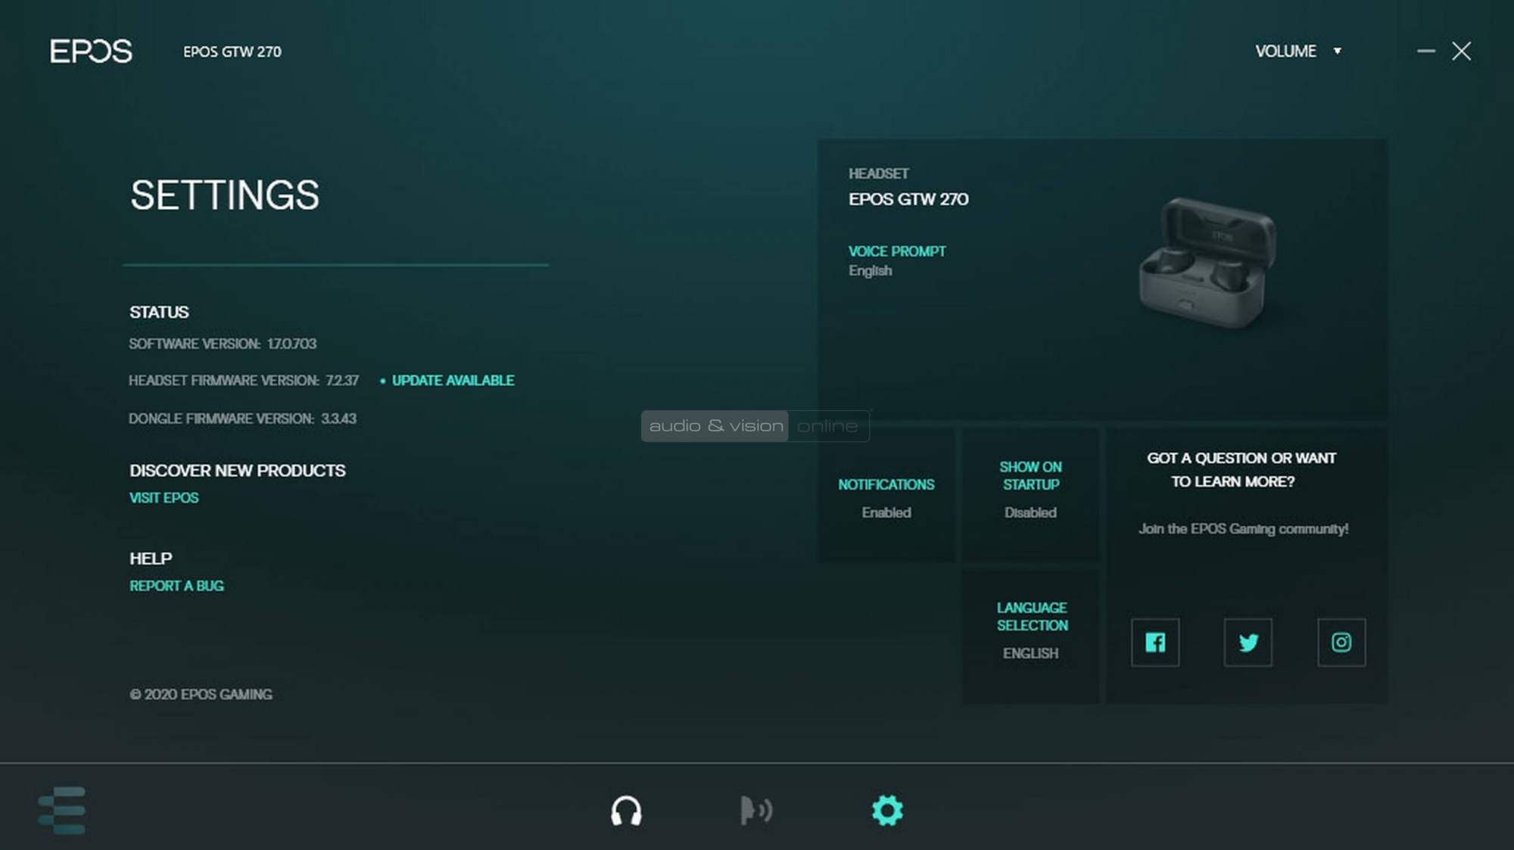This screenshot has width=1514, height=850.
Task: Close the EPOS Gaming Suite window
Action: [1462, 51]
